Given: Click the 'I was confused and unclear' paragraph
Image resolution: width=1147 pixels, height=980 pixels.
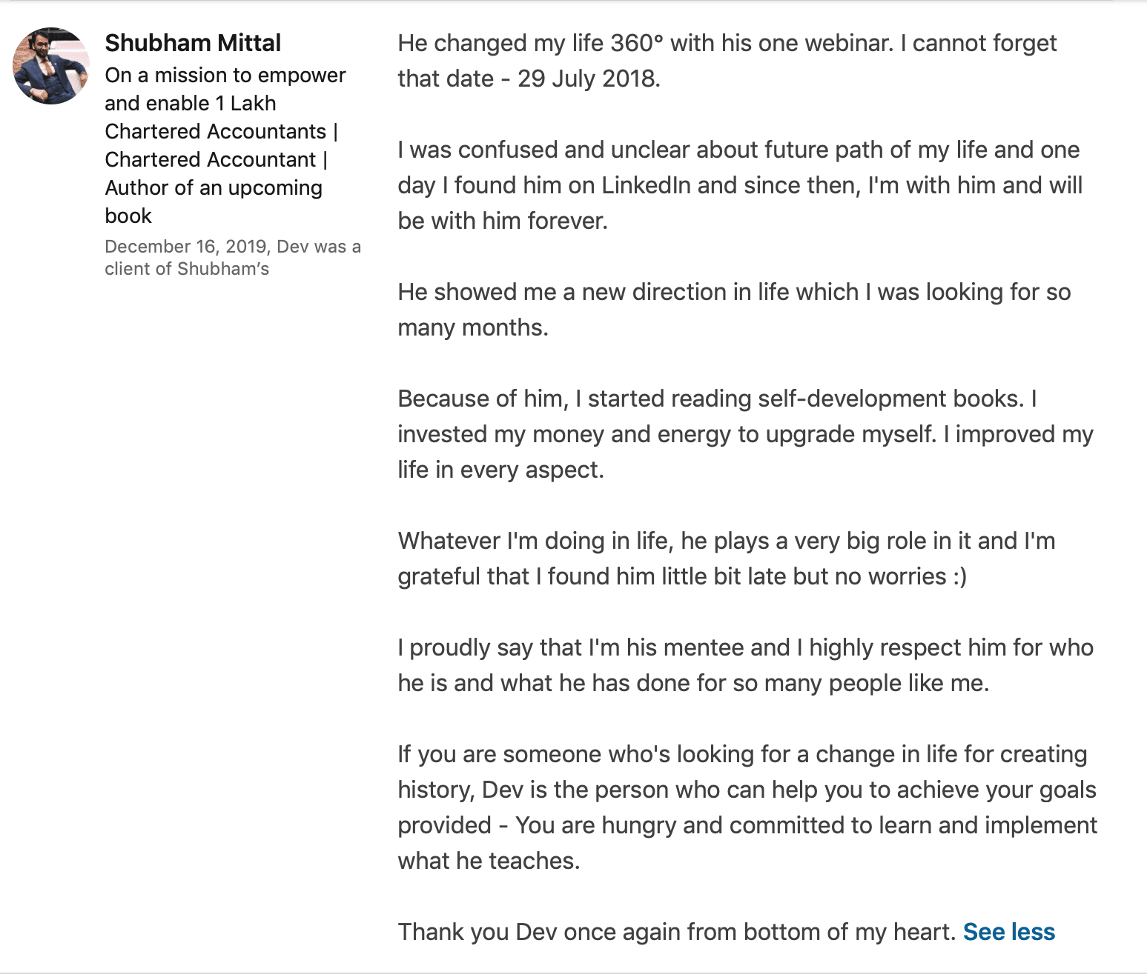Looking at the screenshot, I should [740, 185].
